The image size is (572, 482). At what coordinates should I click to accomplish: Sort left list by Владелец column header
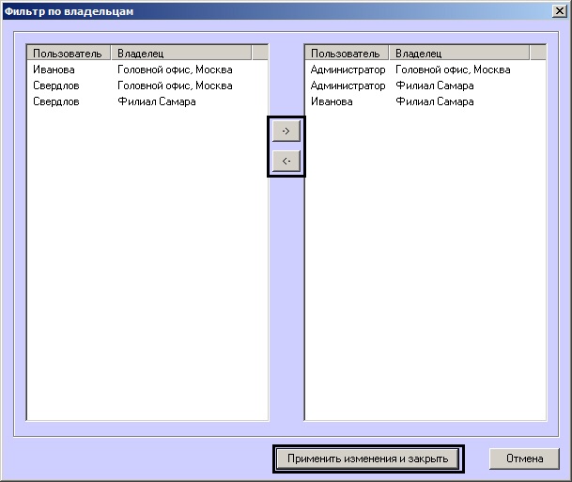181,54
